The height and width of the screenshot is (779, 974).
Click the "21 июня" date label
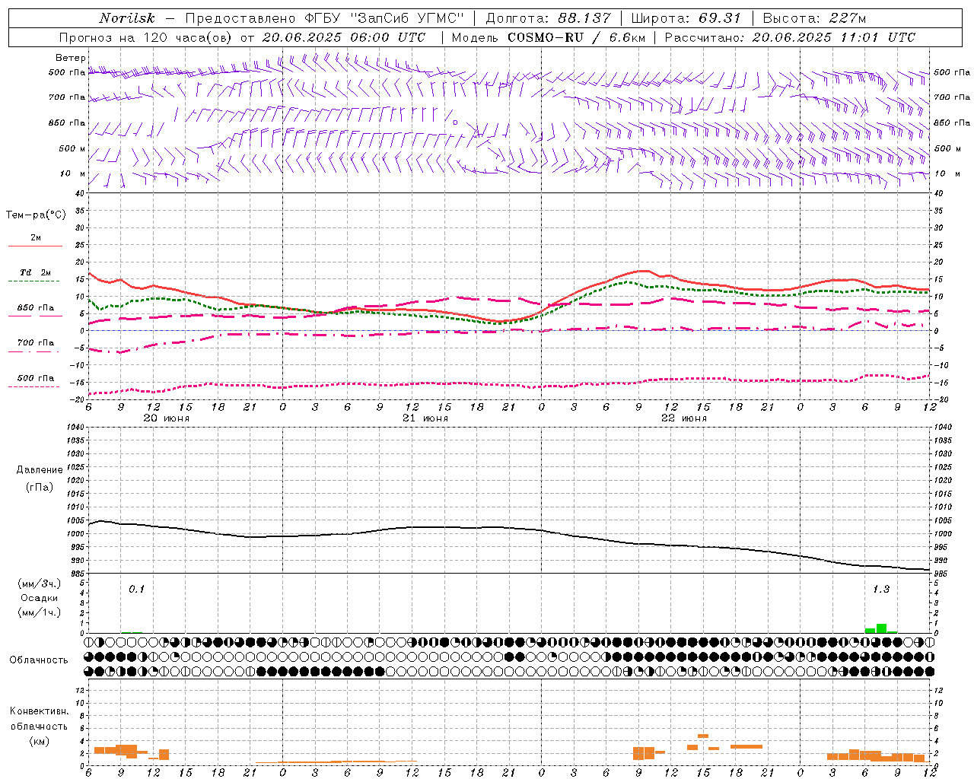(425, 418)
